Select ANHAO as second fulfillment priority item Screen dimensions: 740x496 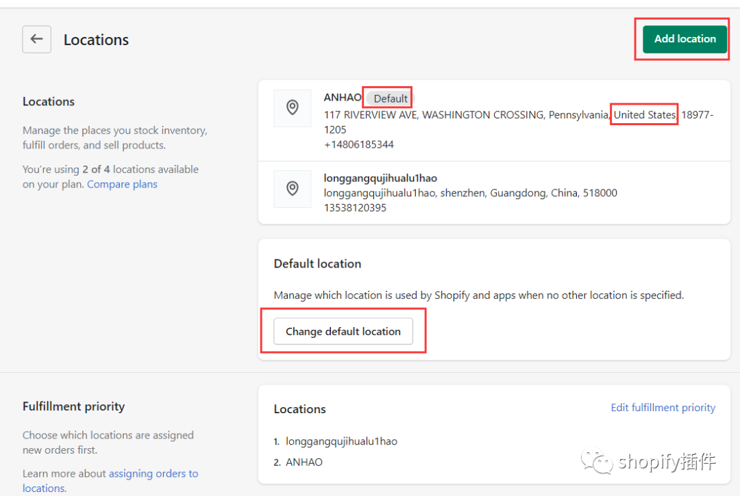[x=304, y=462]
